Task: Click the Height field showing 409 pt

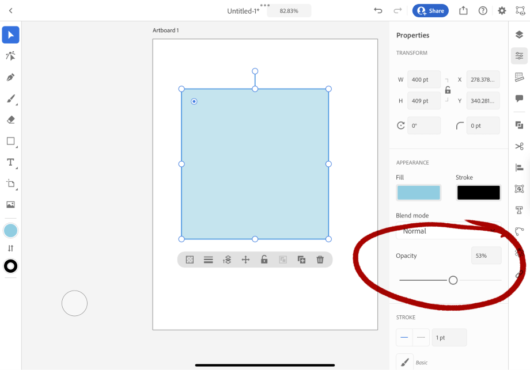Action: coord(424,101)
